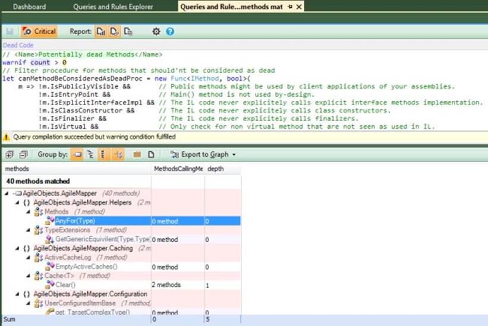Open the blue help icon
This screenshot has height=326, width=488.
coord(170,31)
